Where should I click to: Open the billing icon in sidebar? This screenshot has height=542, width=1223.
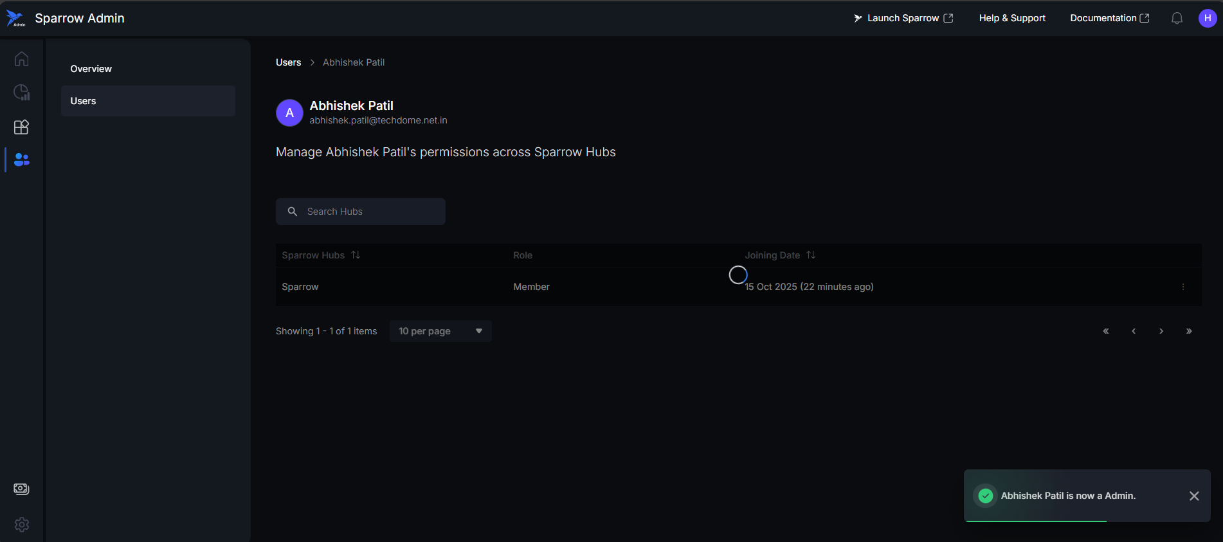21,489
